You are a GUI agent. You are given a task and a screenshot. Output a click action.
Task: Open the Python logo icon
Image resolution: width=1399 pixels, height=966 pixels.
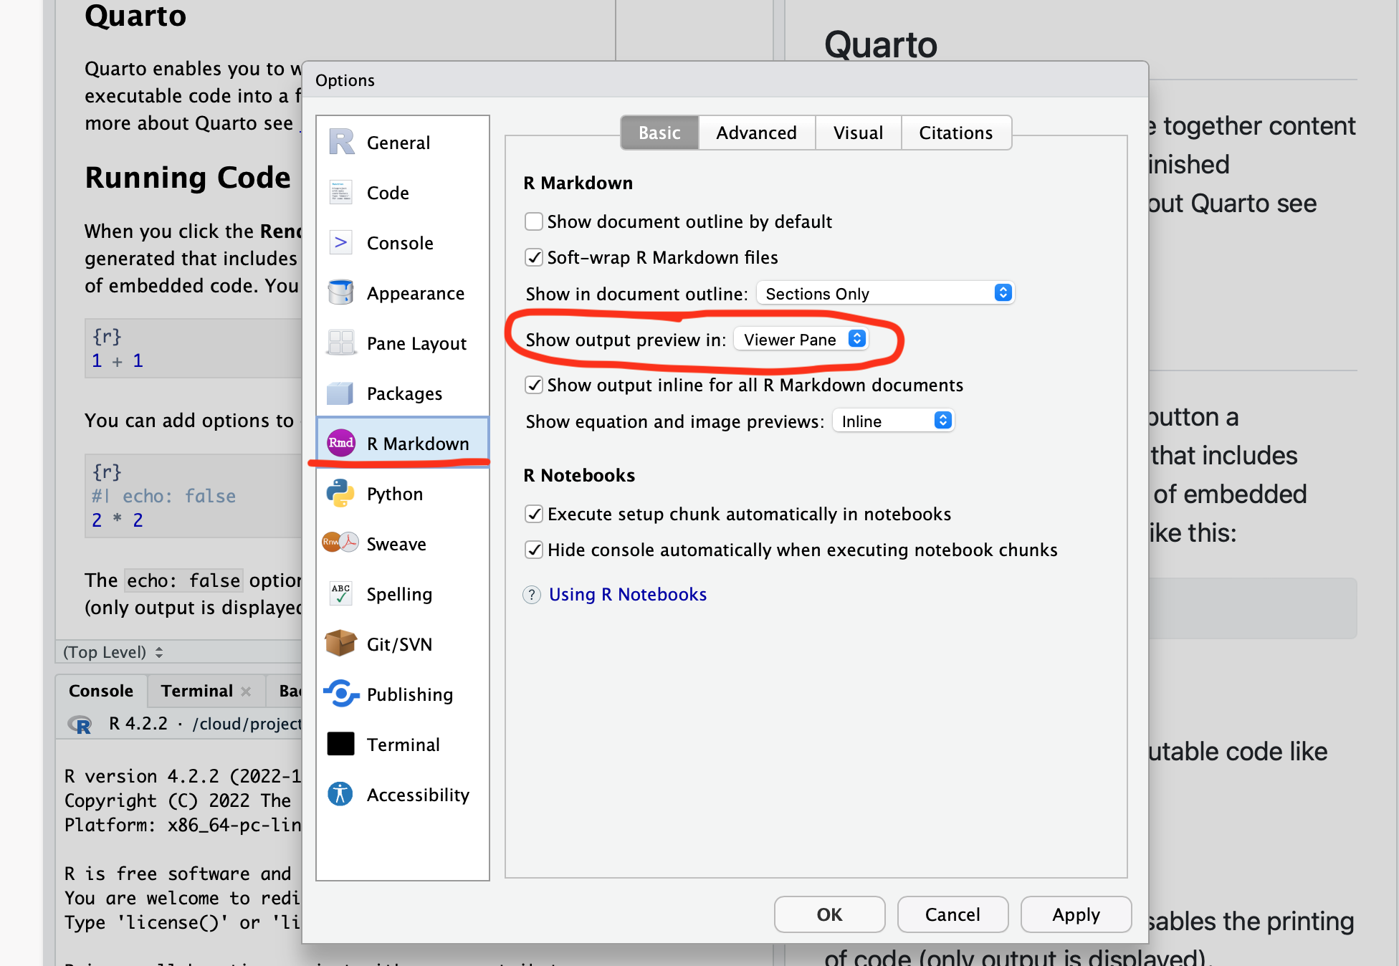click(341, 493)
